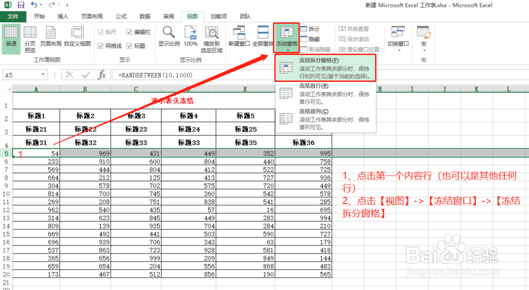Click cell containing 标题1
The image size is (529, 290).
36,116
